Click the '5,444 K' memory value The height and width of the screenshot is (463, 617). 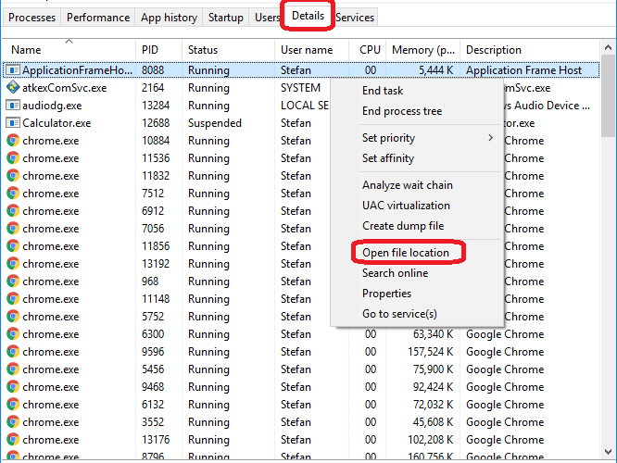tap(435, 70)
